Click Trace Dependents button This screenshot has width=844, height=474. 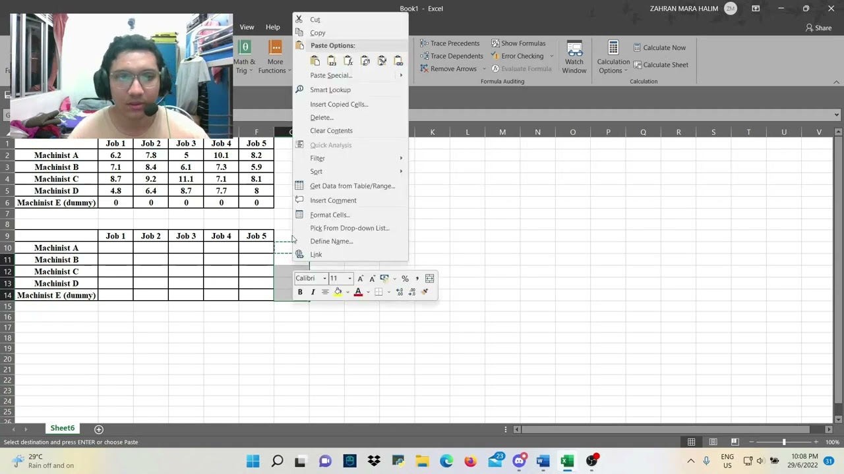[451, 56]
